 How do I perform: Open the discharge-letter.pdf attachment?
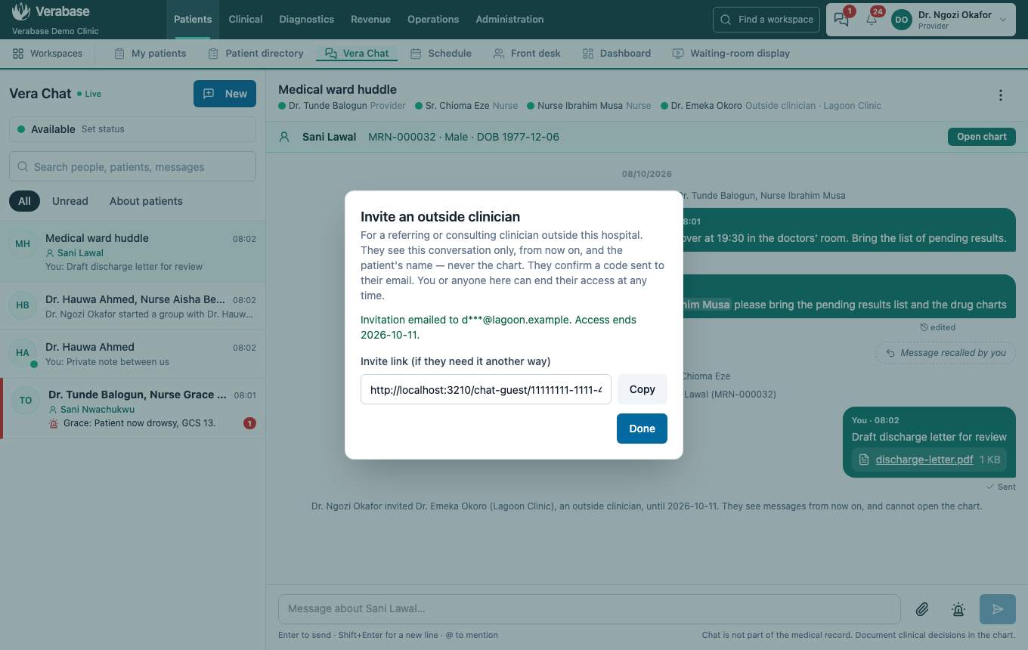[x=924, y=460]
